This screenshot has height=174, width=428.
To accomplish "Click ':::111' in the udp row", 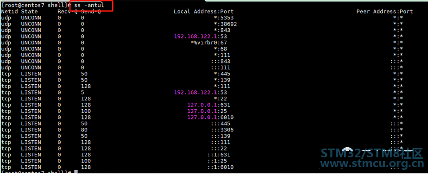I will (220, 68).
